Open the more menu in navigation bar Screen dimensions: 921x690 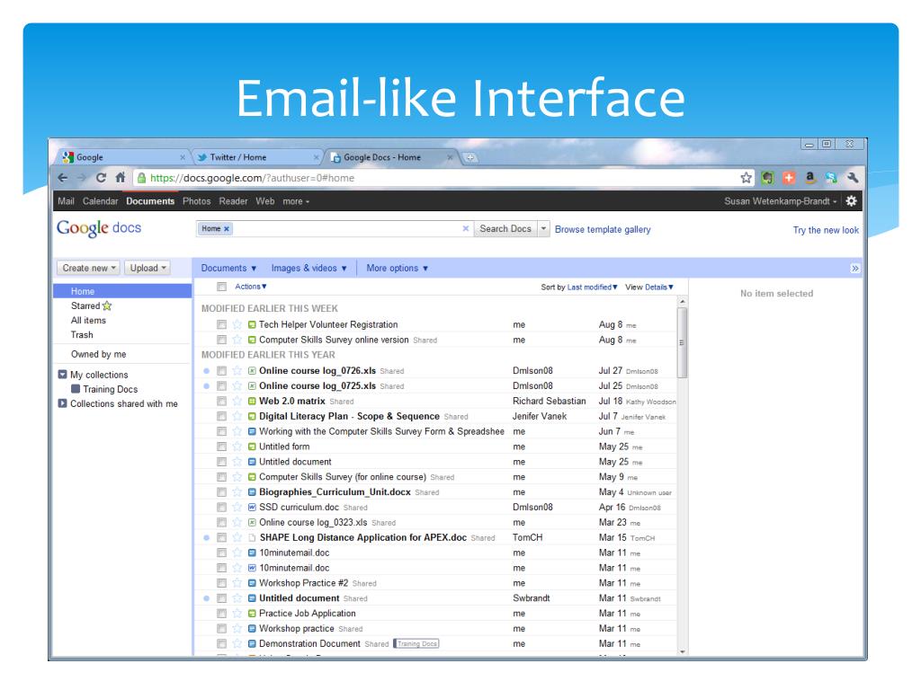click(296, 201)
